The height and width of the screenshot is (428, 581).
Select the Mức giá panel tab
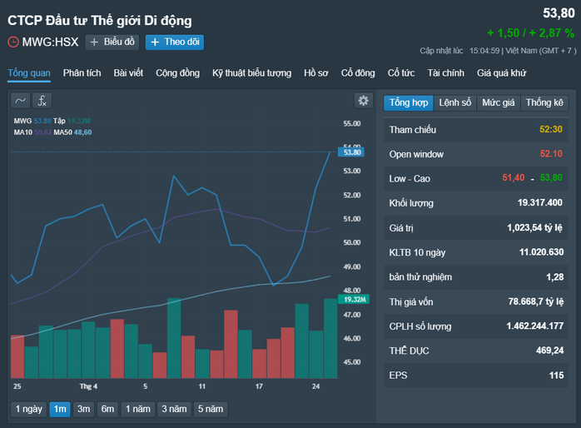pos(499,102)
